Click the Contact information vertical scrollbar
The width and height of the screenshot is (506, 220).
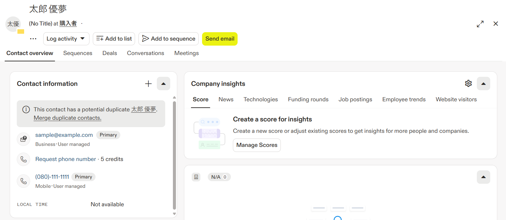(x=174, y=154)
